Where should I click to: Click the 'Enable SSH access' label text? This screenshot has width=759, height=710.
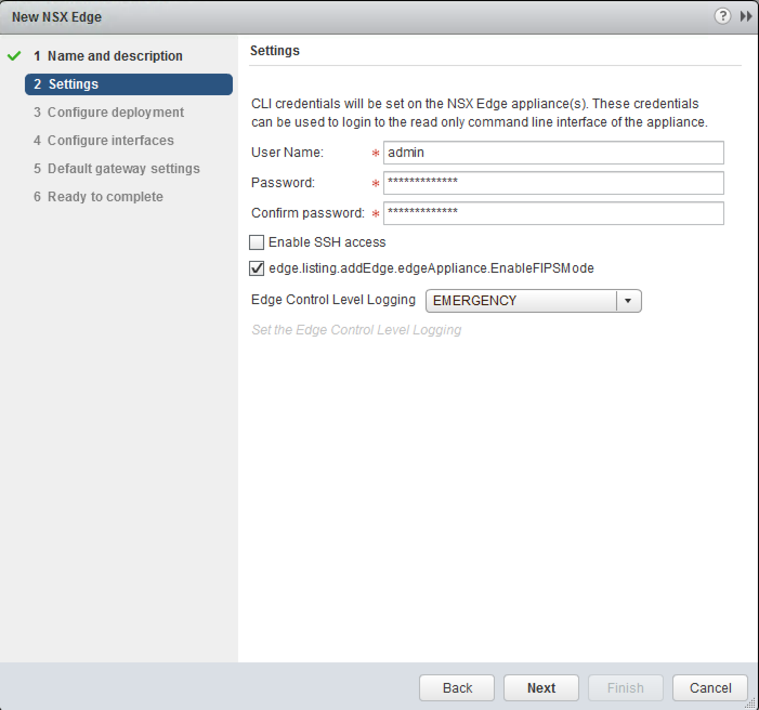[x=327, y=242]
